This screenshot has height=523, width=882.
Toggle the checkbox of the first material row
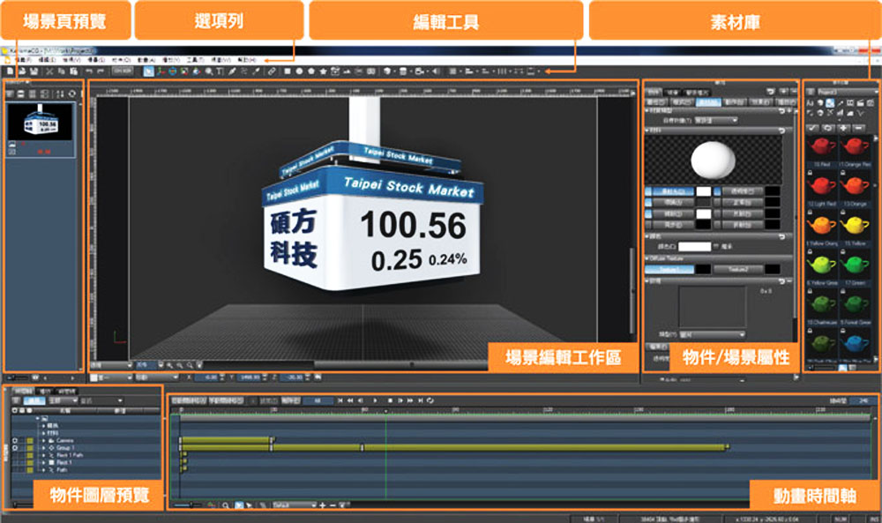(648, 191)
